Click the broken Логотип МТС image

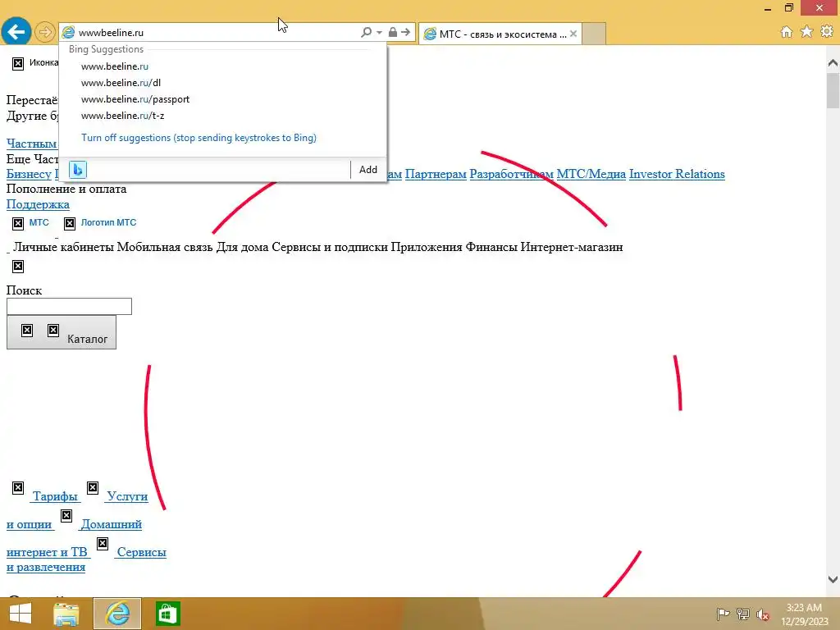click(70, 223)
